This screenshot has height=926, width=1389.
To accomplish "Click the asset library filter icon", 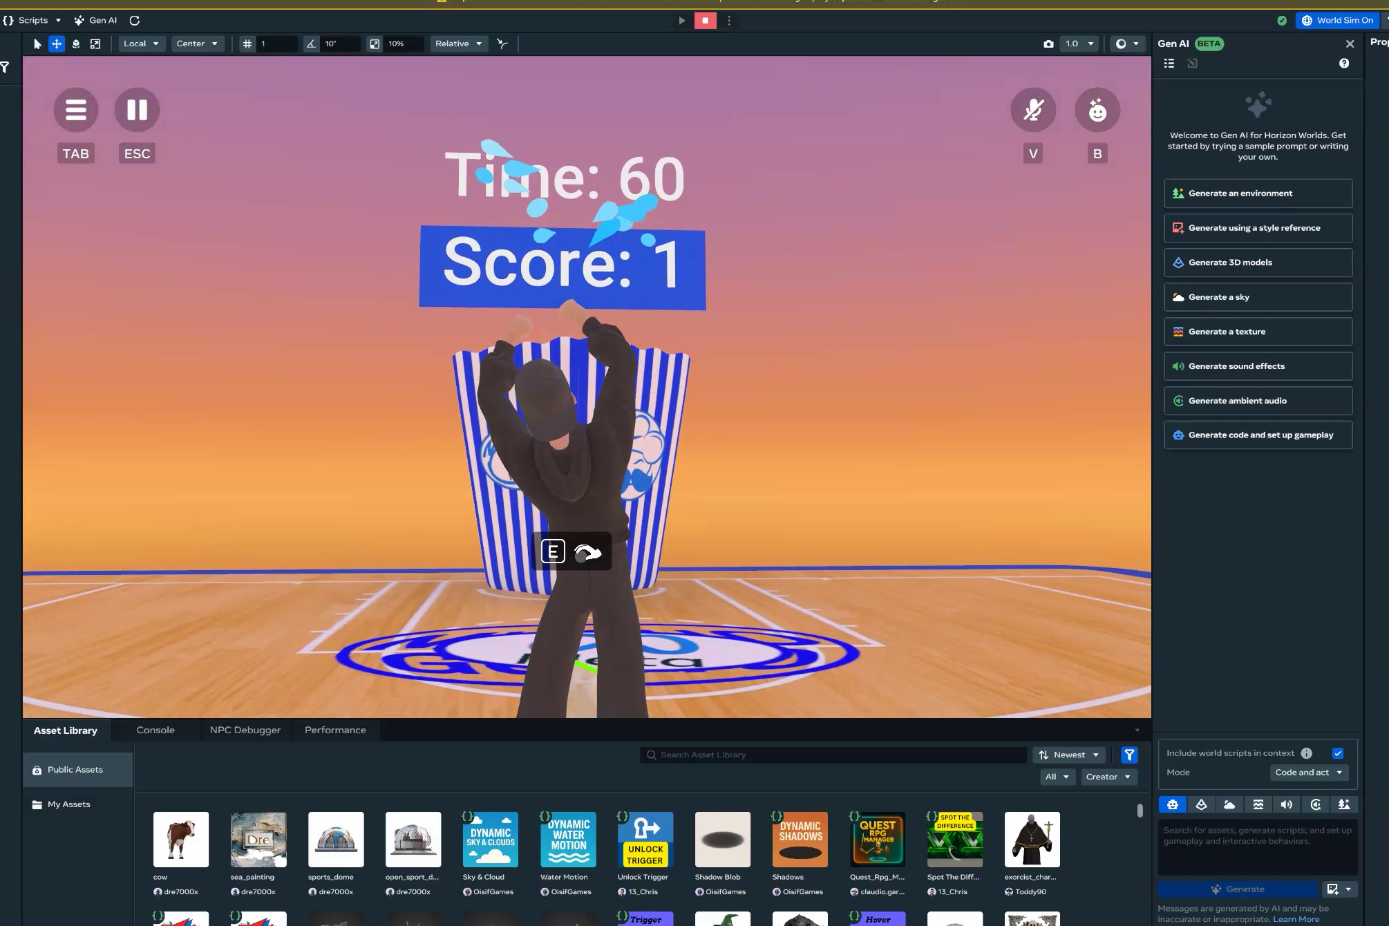I will click(1129, 755).
